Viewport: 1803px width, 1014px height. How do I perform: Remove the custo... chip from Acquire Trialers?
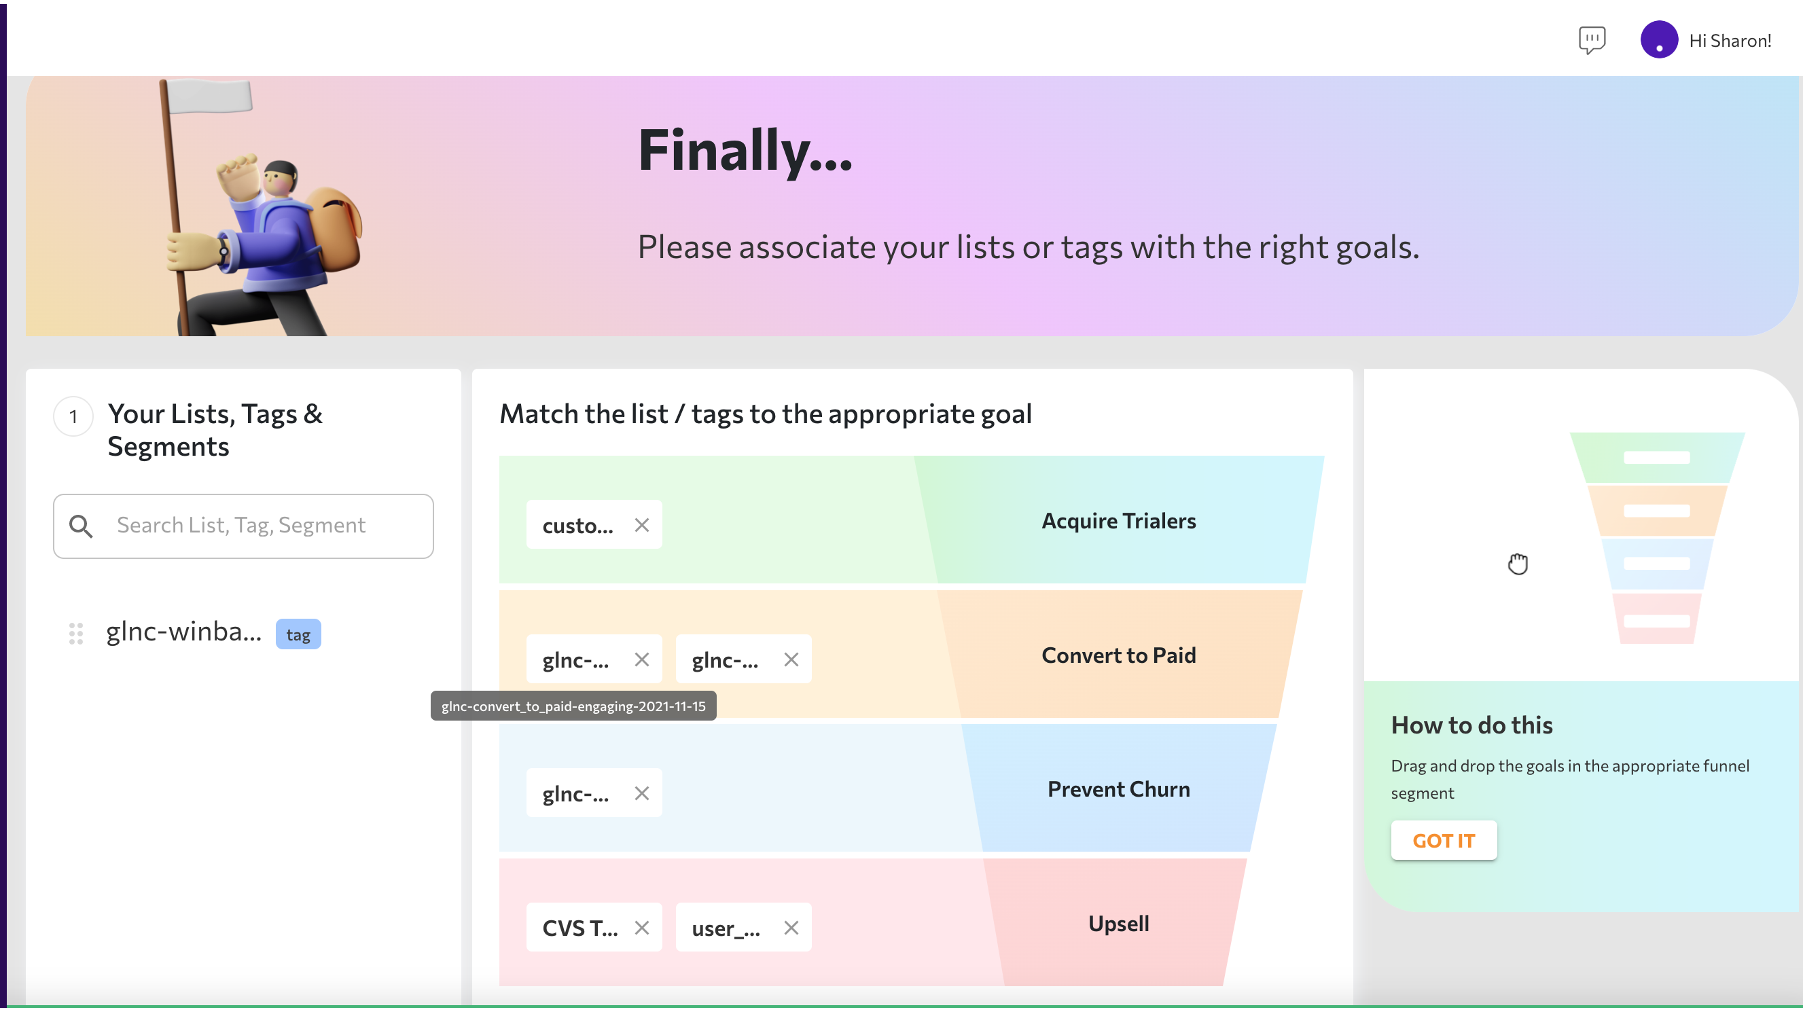tap(643, 524)
